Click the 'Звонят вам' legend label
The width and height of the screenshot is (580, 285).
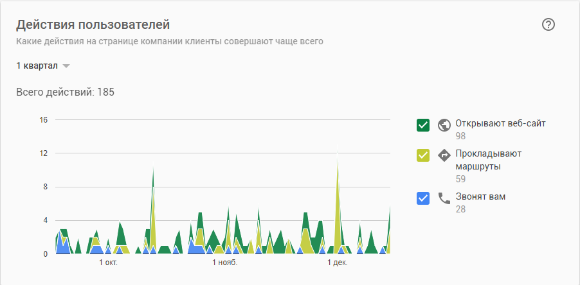tap(480, 197)
